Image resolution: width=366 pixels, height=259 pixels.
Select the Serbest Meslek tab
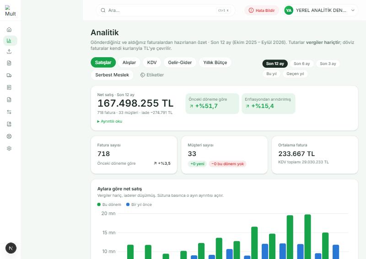[x=112, y=75]
